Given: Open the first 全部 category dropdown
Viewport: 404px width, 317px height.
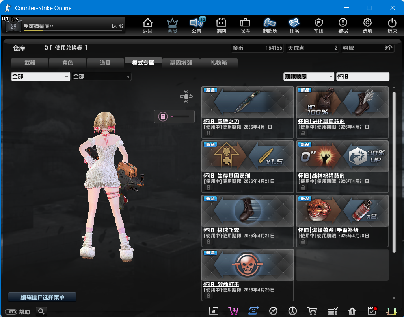Looking at the screenshot, I should click(x=41, y=77).
